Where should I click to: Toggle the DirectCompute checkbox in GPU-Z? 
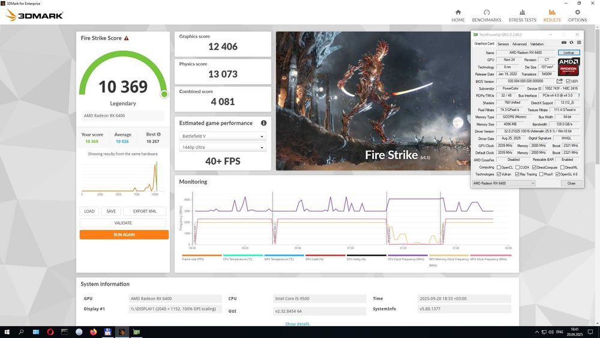(534, 167)
